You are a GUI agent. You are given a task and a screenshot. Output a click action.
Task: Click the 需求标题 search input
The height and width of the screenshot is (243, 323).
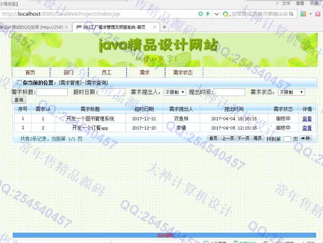[x=52, y=92]
